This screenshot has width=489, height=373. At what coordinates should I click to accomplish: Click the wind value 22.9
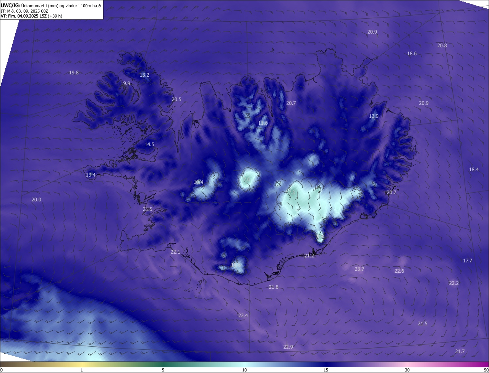[x=288, y=347]
